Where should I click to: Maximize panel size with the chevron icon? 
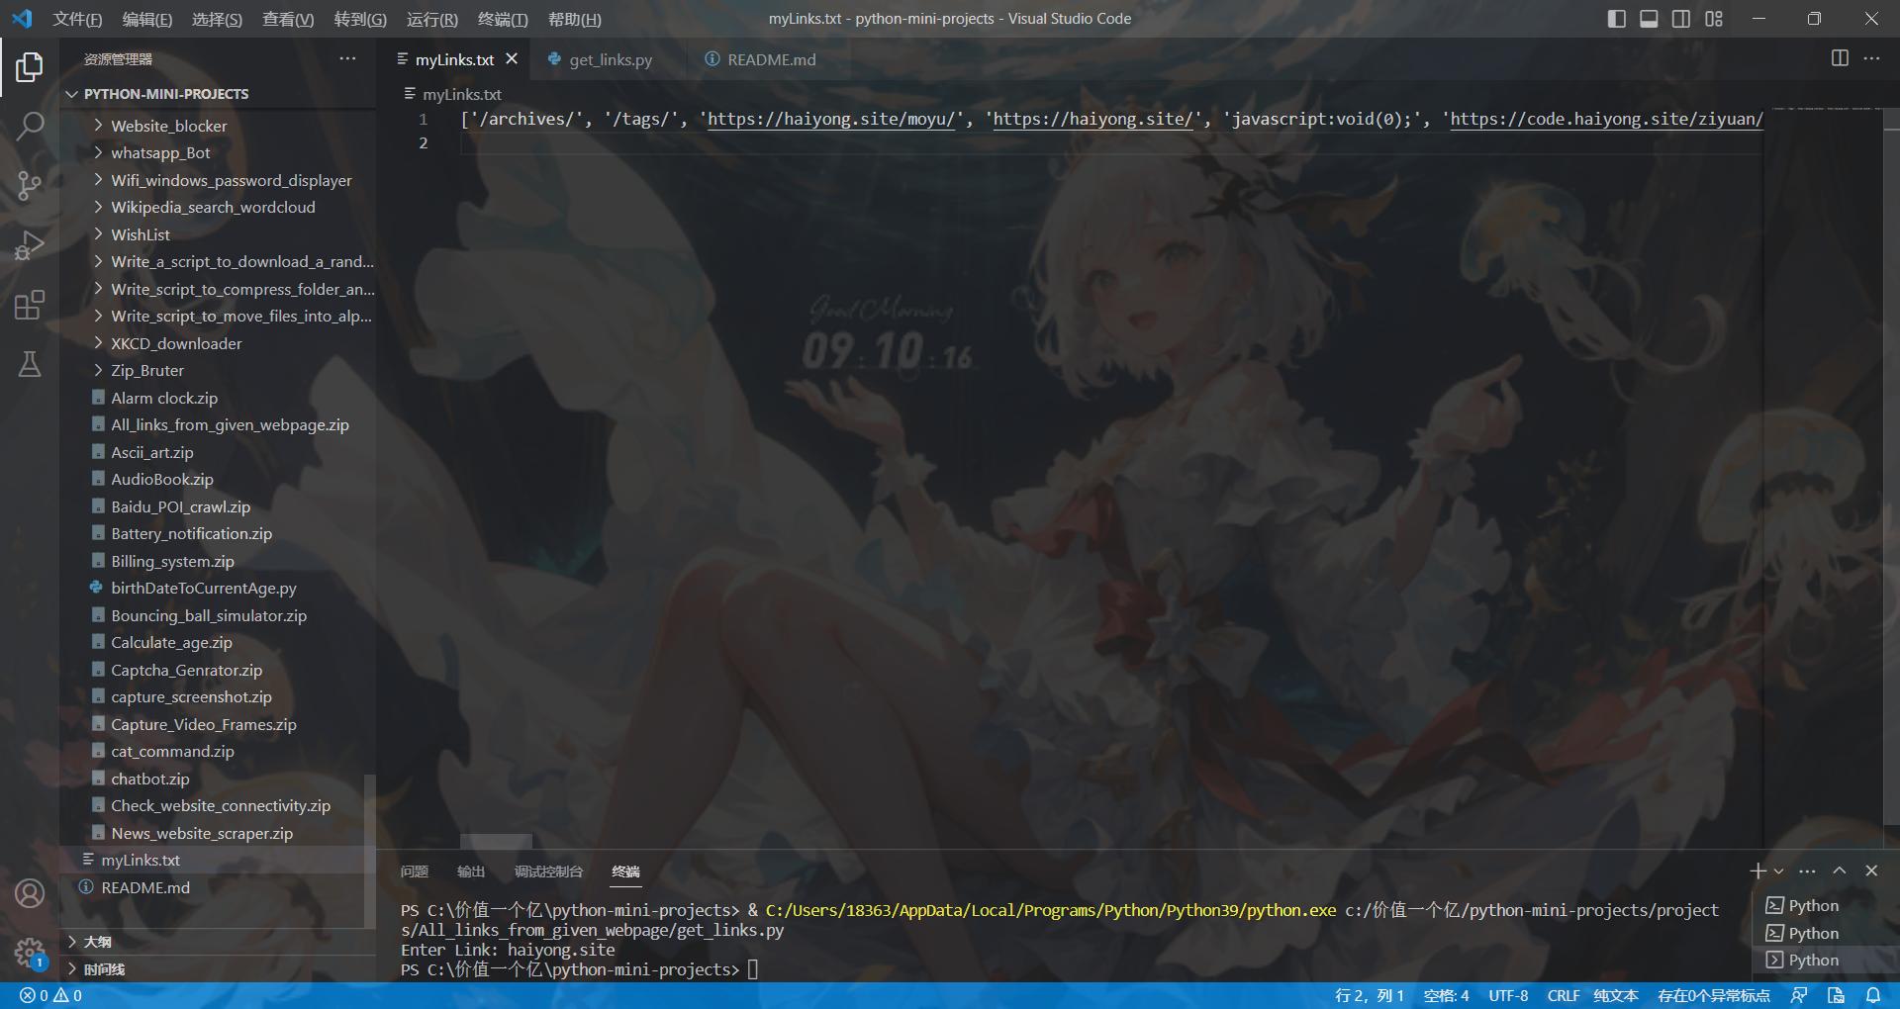pyautogui.click(x=1839, y=871)
